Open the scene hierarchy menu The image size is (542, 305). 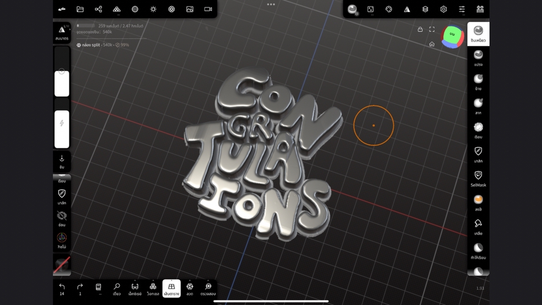98,9
